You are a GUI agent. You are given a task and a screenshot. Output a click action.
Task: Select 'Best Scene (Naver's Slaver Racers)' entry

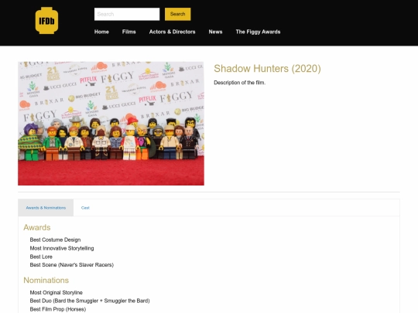coord(72,265)
